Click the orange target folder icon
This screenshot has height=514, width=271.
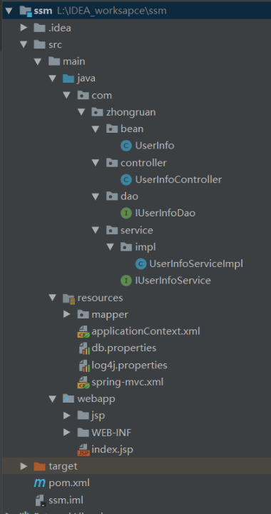39,466
